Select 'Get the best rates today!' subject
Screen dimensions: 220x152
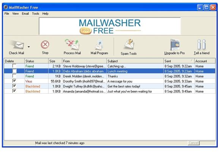(124, 86)
